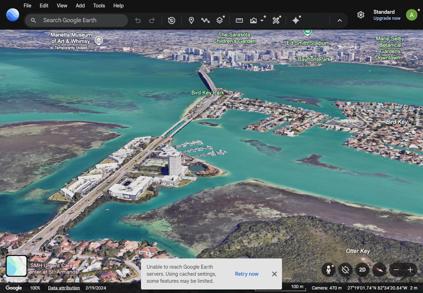Click Retry now in notification
This screenshot has height=293, width=423.
[x=247, y=274]
